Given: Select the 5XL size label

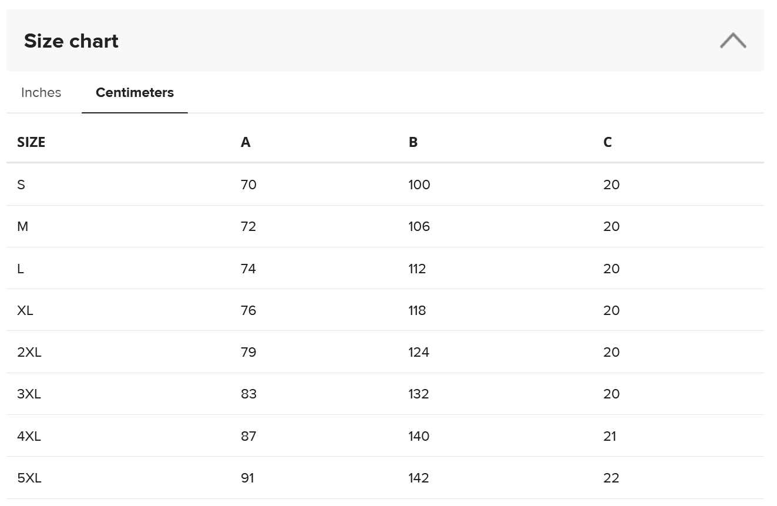Looking at the screenshot, I should pos(29,478).
